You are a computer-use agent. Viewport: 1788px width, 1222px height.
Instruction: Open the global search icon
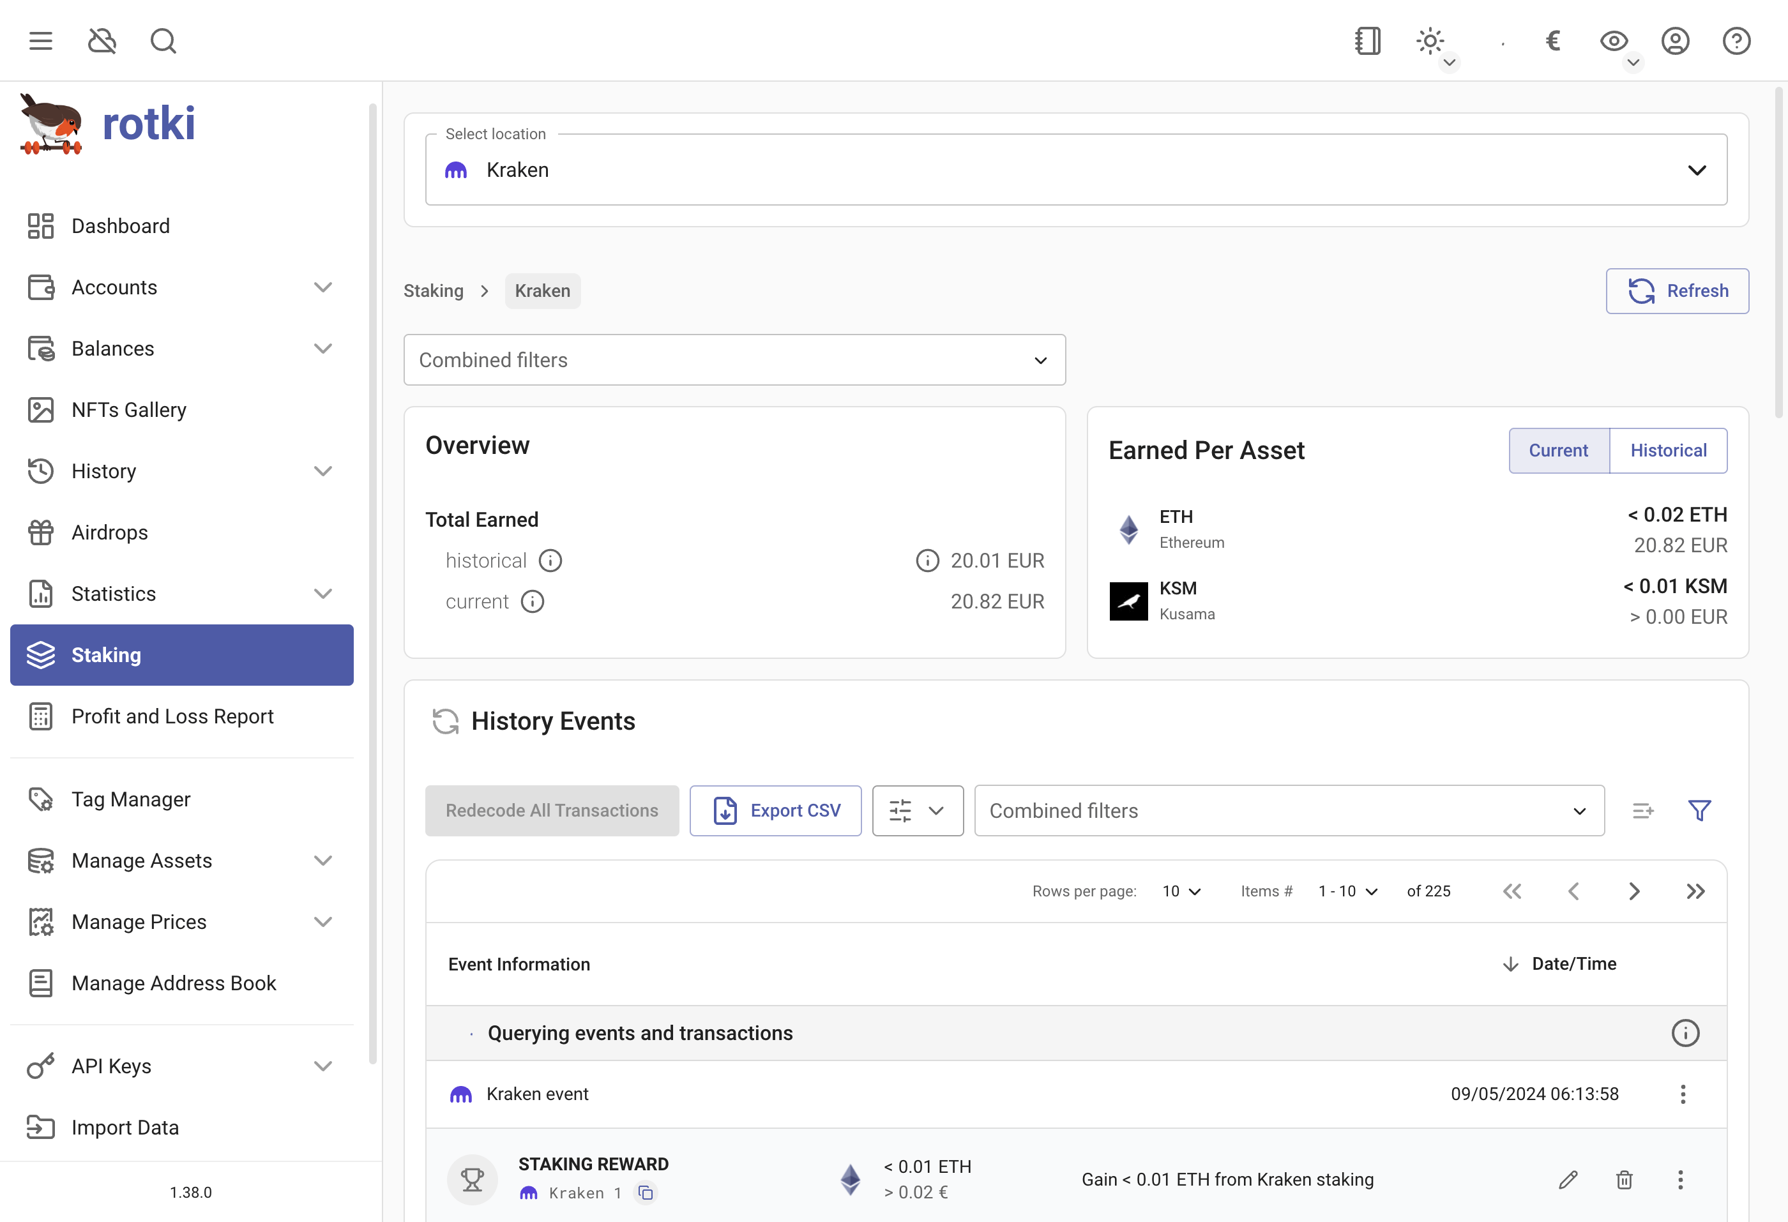point(163,41)
